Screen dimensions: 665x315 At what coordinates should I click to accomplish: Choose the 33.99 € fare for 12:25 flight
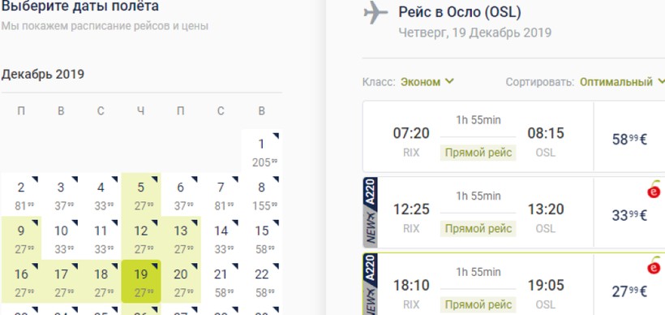pos(629,216)
